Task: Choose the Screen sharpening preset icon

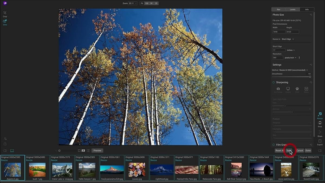Action: point(288,90)
